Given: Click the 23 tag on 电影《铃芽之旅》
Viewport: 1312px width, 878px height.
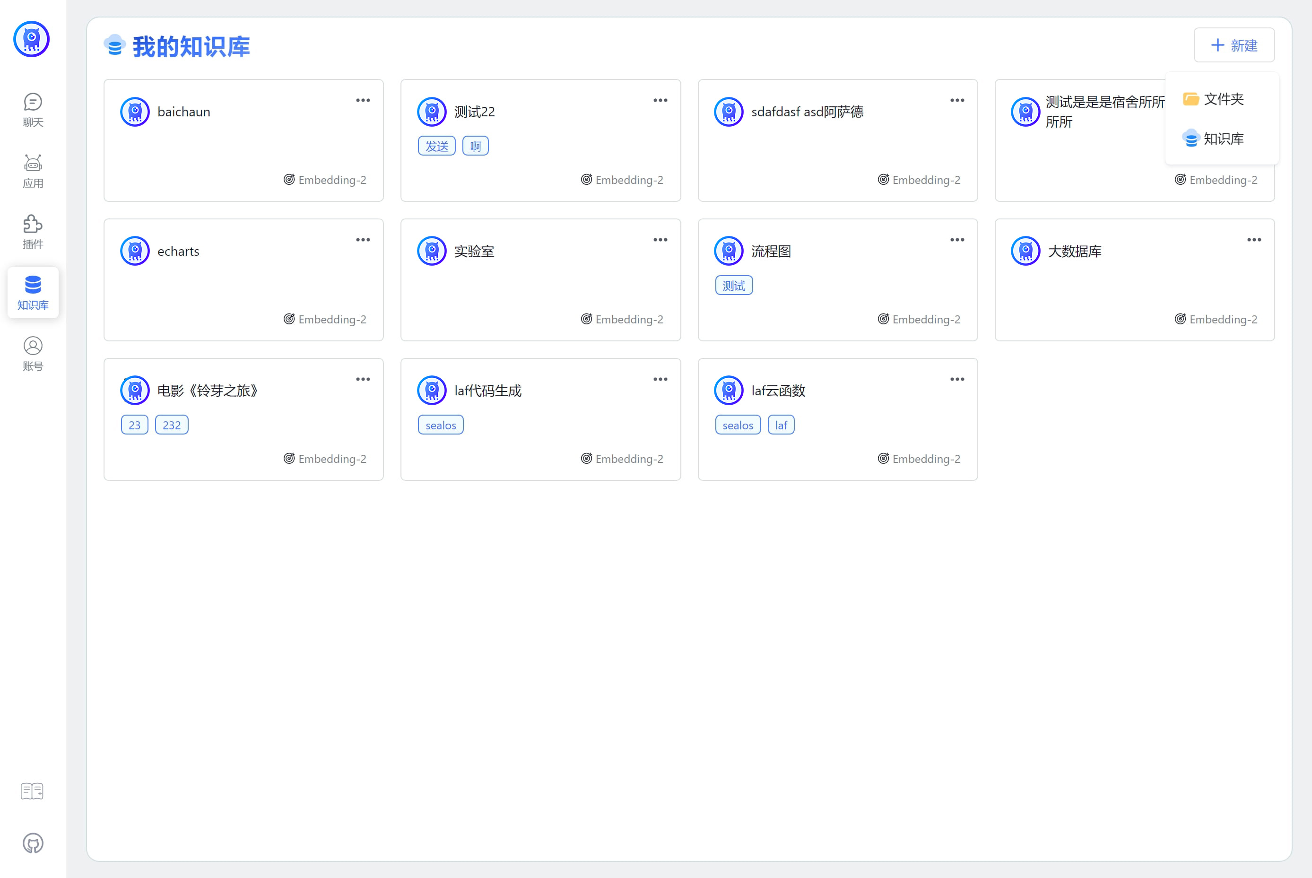Looking at the screenshot, I should click(134, 425).
